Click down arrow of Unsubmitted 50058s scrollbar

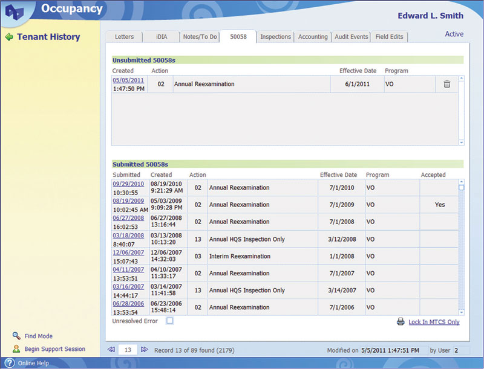462,143
